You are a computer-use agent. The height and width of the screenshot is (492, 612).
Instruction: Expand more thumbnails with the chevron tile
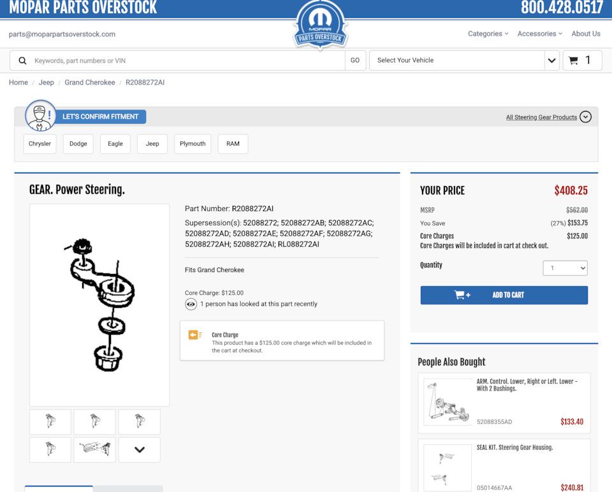tap(140, 449)
